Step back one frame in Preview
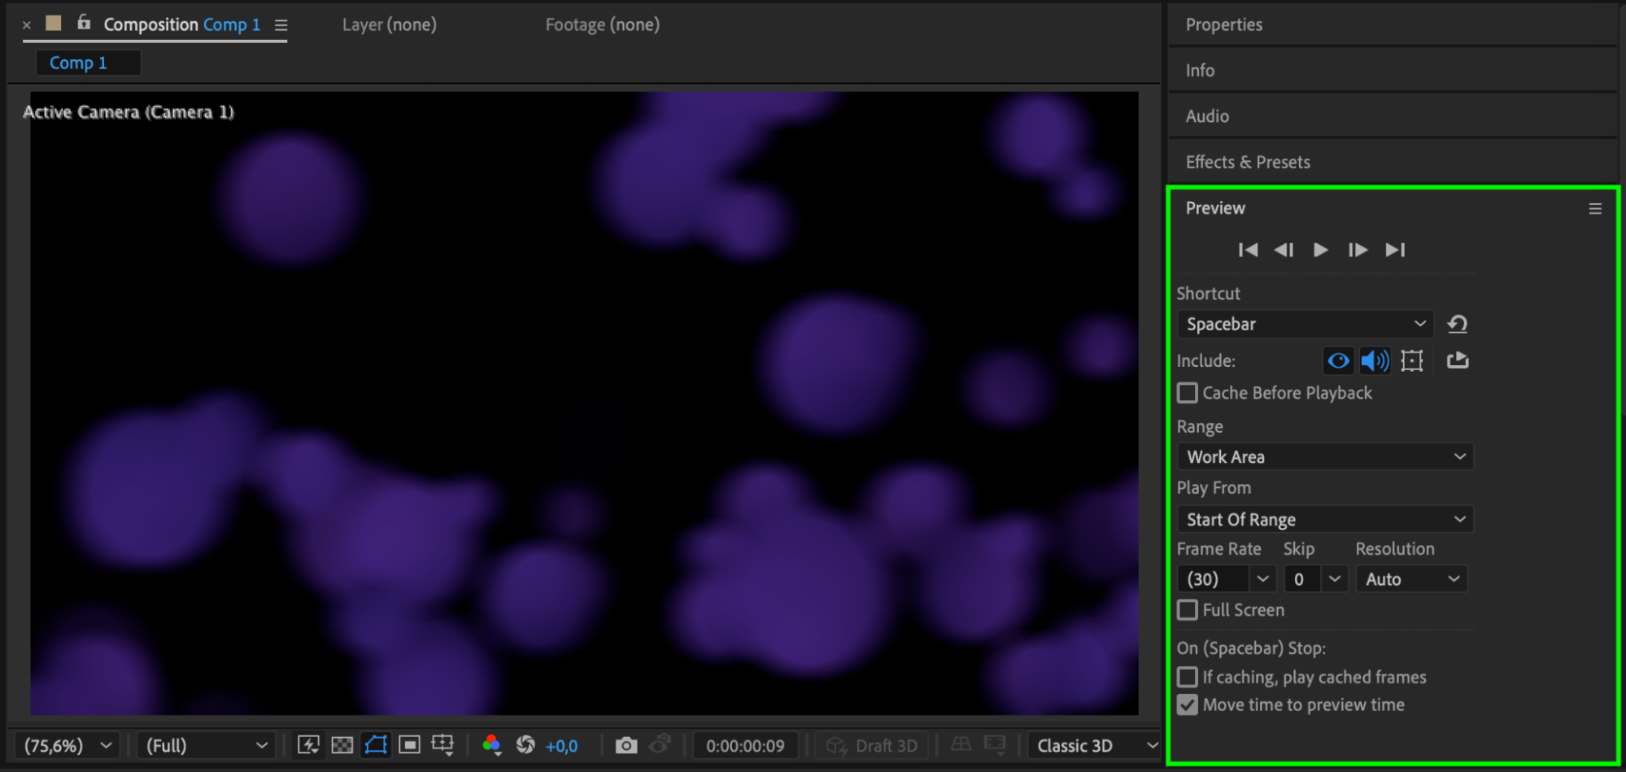The width and height of the screenshot is (1626, 772). (1284, 250)
